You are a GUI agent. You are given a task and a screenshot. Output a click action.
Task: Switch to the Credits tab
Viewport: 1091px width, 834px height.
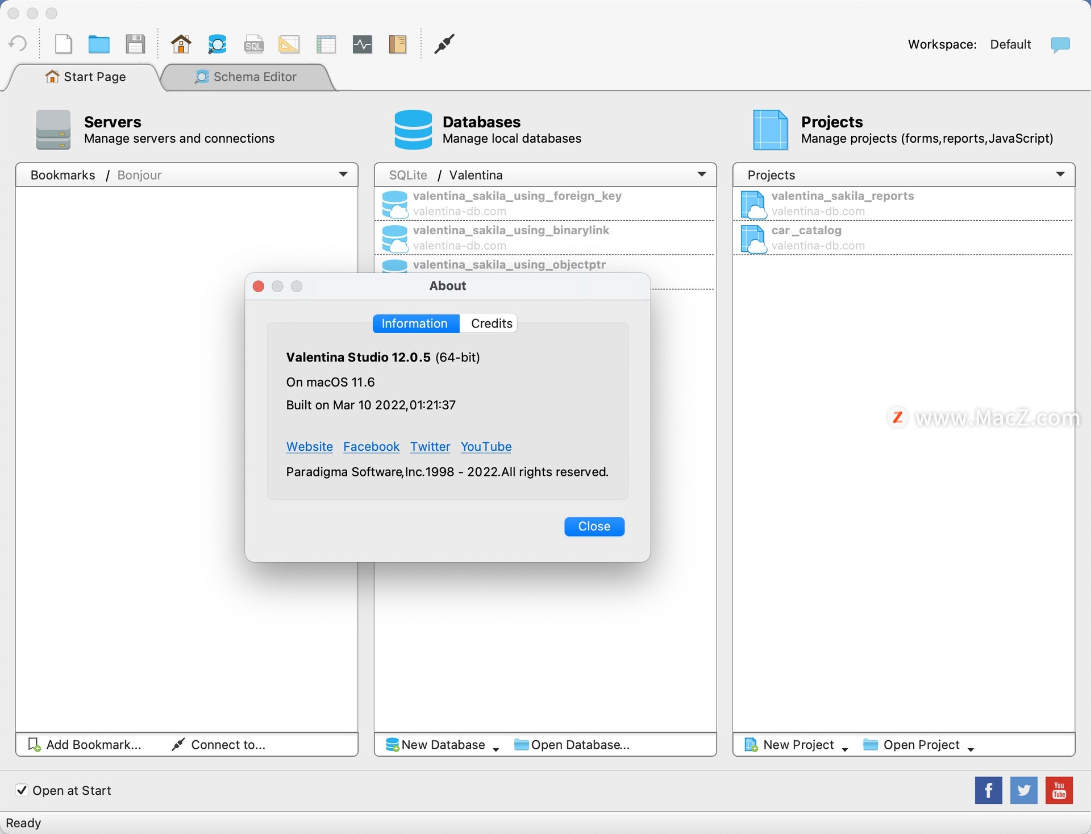(491, 323)
